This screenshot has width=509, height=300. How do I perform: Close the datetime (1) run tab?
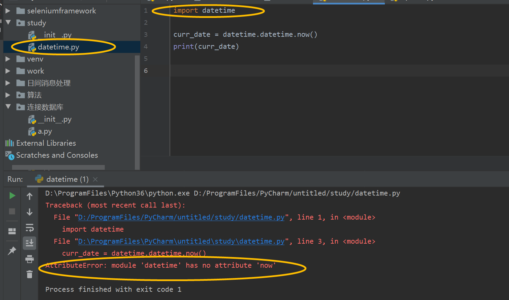(x=95, y=179)
